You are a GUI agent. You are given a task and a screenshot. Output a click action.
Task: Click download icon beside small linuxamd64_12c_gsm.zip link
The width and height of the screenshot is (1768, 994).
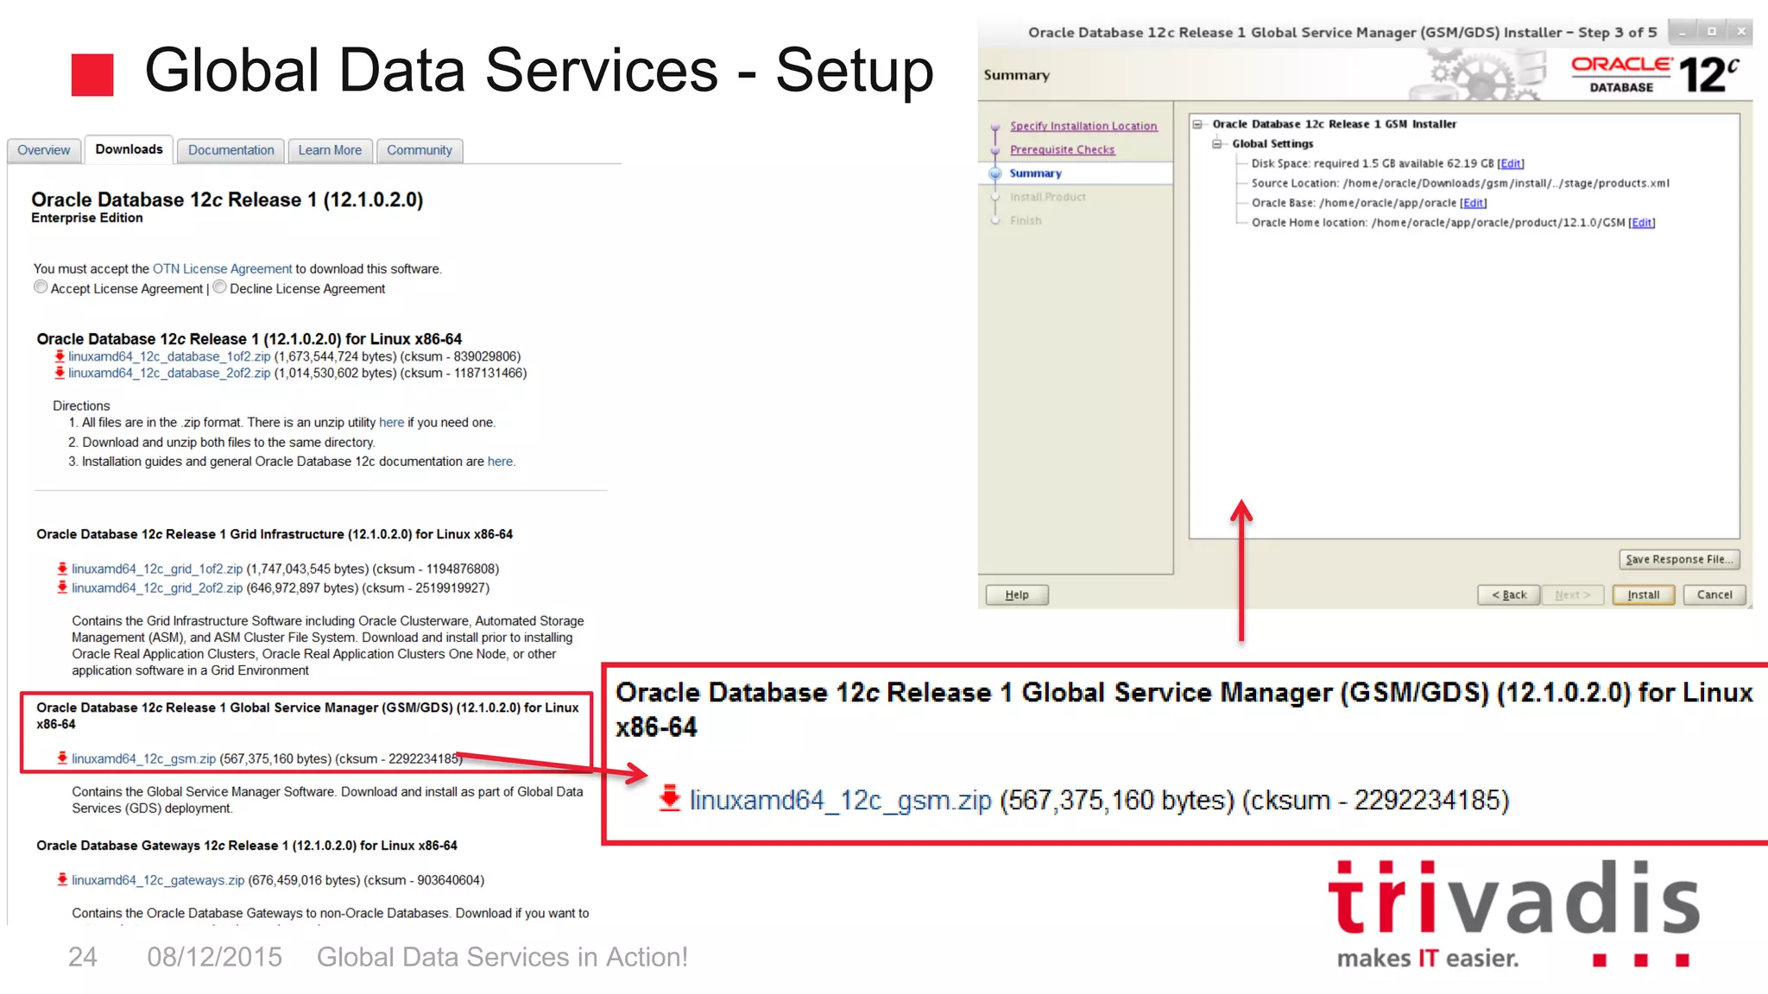[x=62, y=758]
